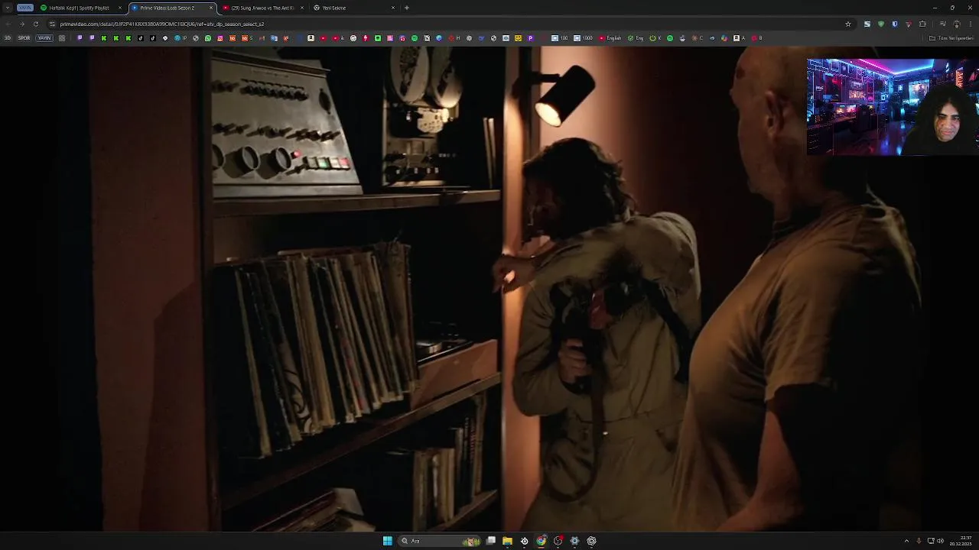
Task: Open the Instagram bookmark
Action: click(x=220, y=38)
